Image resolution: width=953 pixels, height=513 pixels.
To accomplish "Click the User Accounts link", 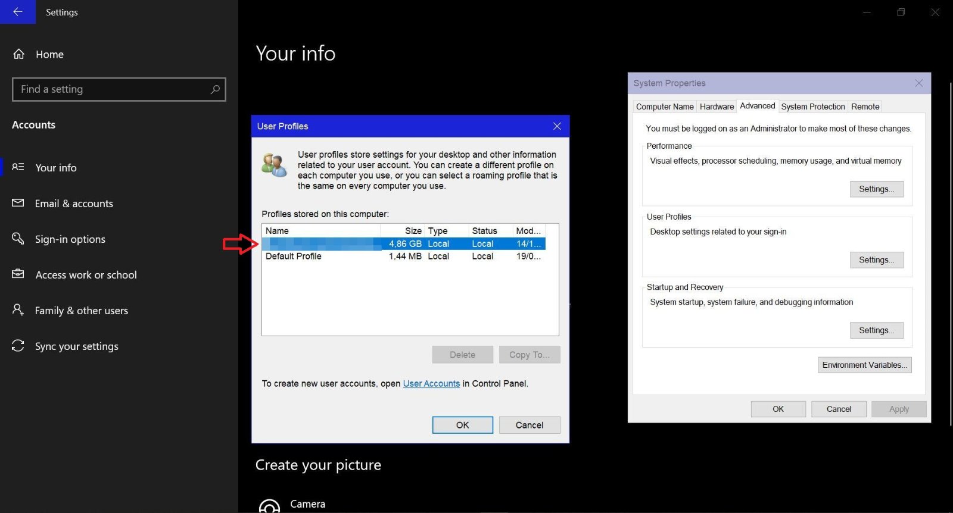I will [x=431, y=384].
